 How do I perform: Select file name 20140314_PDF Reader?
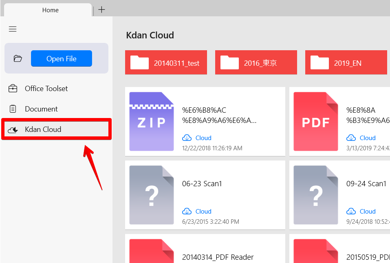218,257
